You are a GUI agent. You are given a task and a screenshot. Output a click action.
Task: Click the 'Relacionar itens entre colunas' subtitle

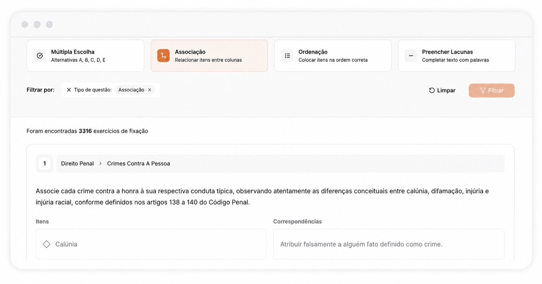coord(208,60)
